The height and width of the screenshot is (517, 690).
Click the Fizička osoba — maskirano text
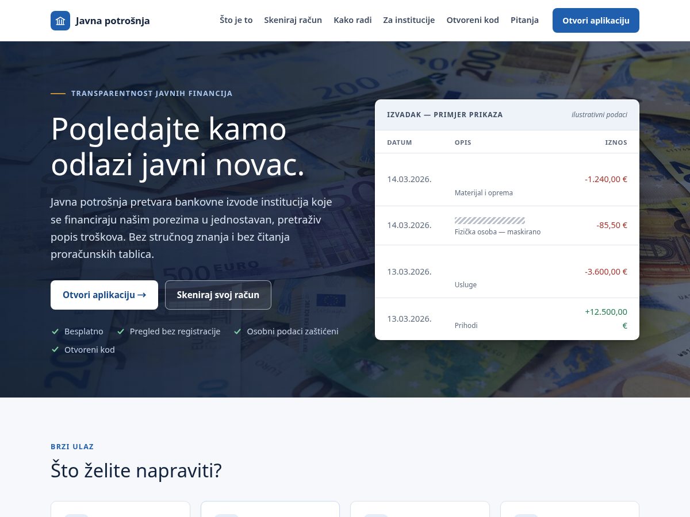click(x=497, y=232)
